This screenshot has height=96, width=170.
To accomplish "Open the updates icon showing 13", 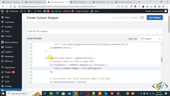I will point(23,11).
